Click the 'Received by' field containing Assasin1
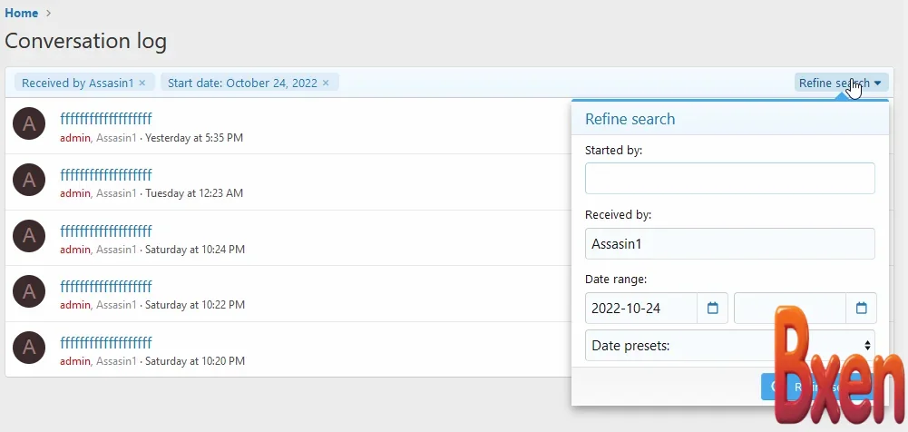 point(729,243)
